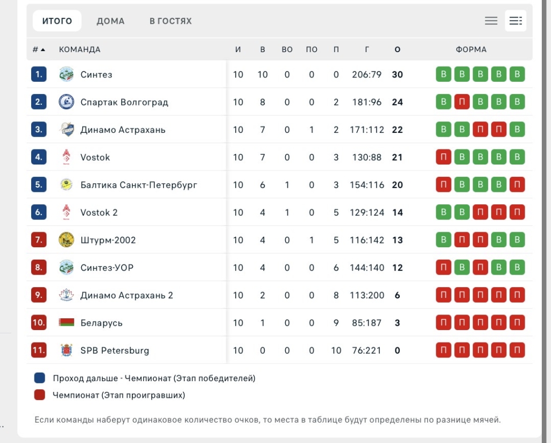Open the Vostok 2 team link

tap(99, 212)
